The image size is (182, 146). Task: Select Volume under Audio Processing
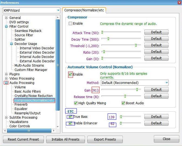(20, 87)
